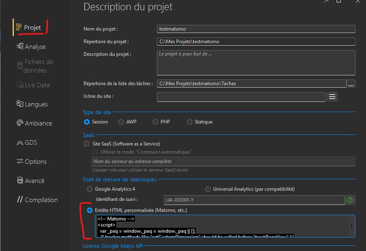366x251 pixels.
Task: Select the AWP site type
Action: tap(121, 122)
